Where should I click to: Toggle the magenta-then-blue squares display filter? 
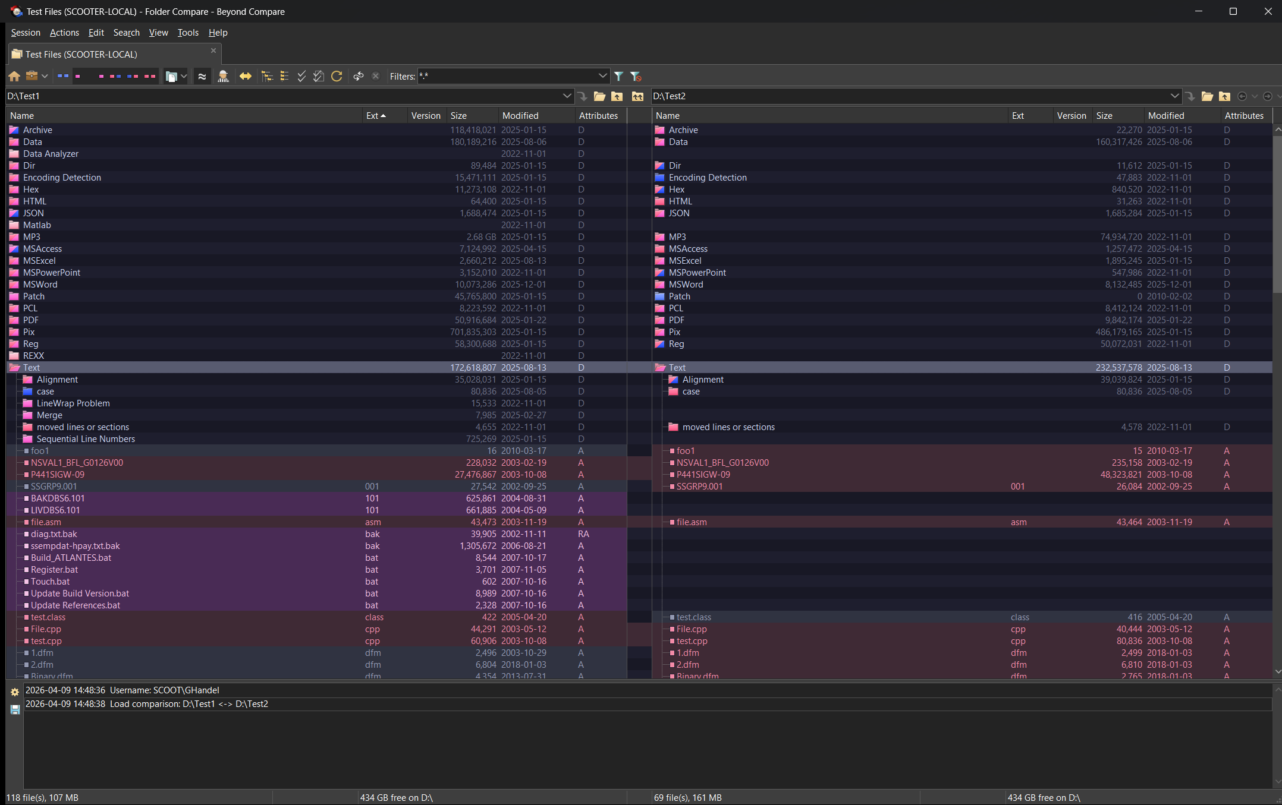(115, 76)
